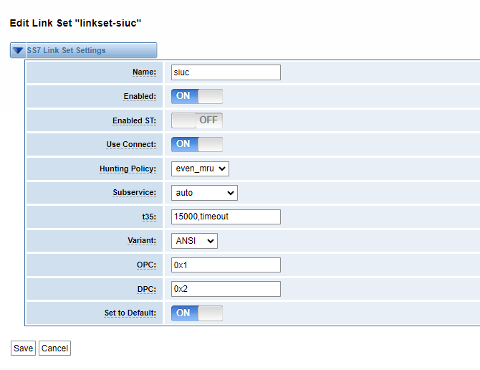Viewport: 480px width, 370px height.
Task: Click the Variant label
Action: (142, 240)
